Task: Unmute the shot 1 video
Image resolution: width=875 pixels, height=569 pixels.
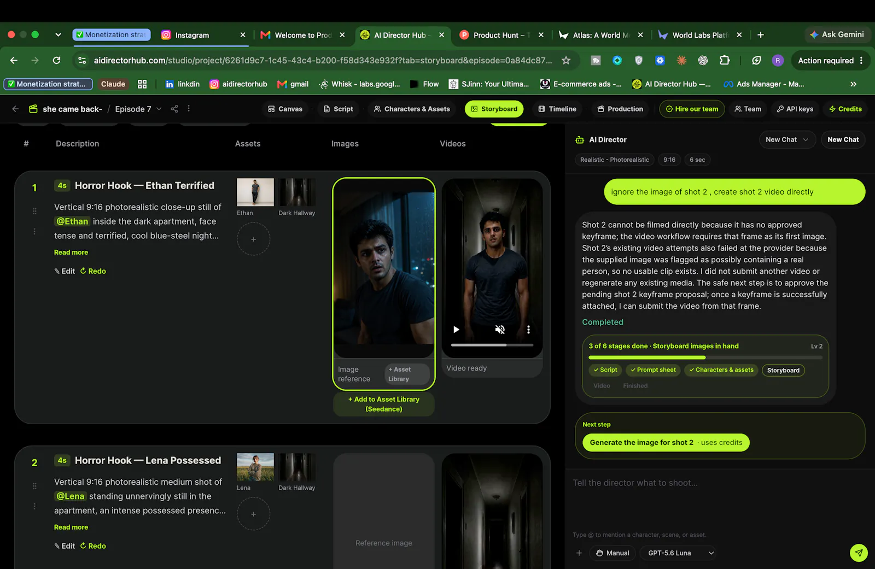Action: pos(500,330)
